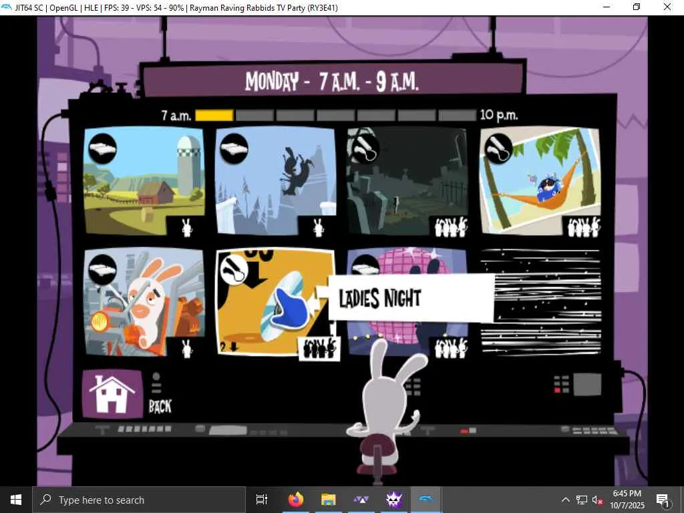Open the notification center icon
This screenshot has width=684, height=513.
(663, 500)
